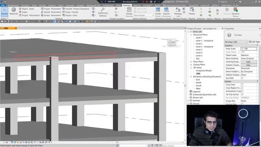Open Design Options
Screen dimensions: 261x147
click(129, 12)
